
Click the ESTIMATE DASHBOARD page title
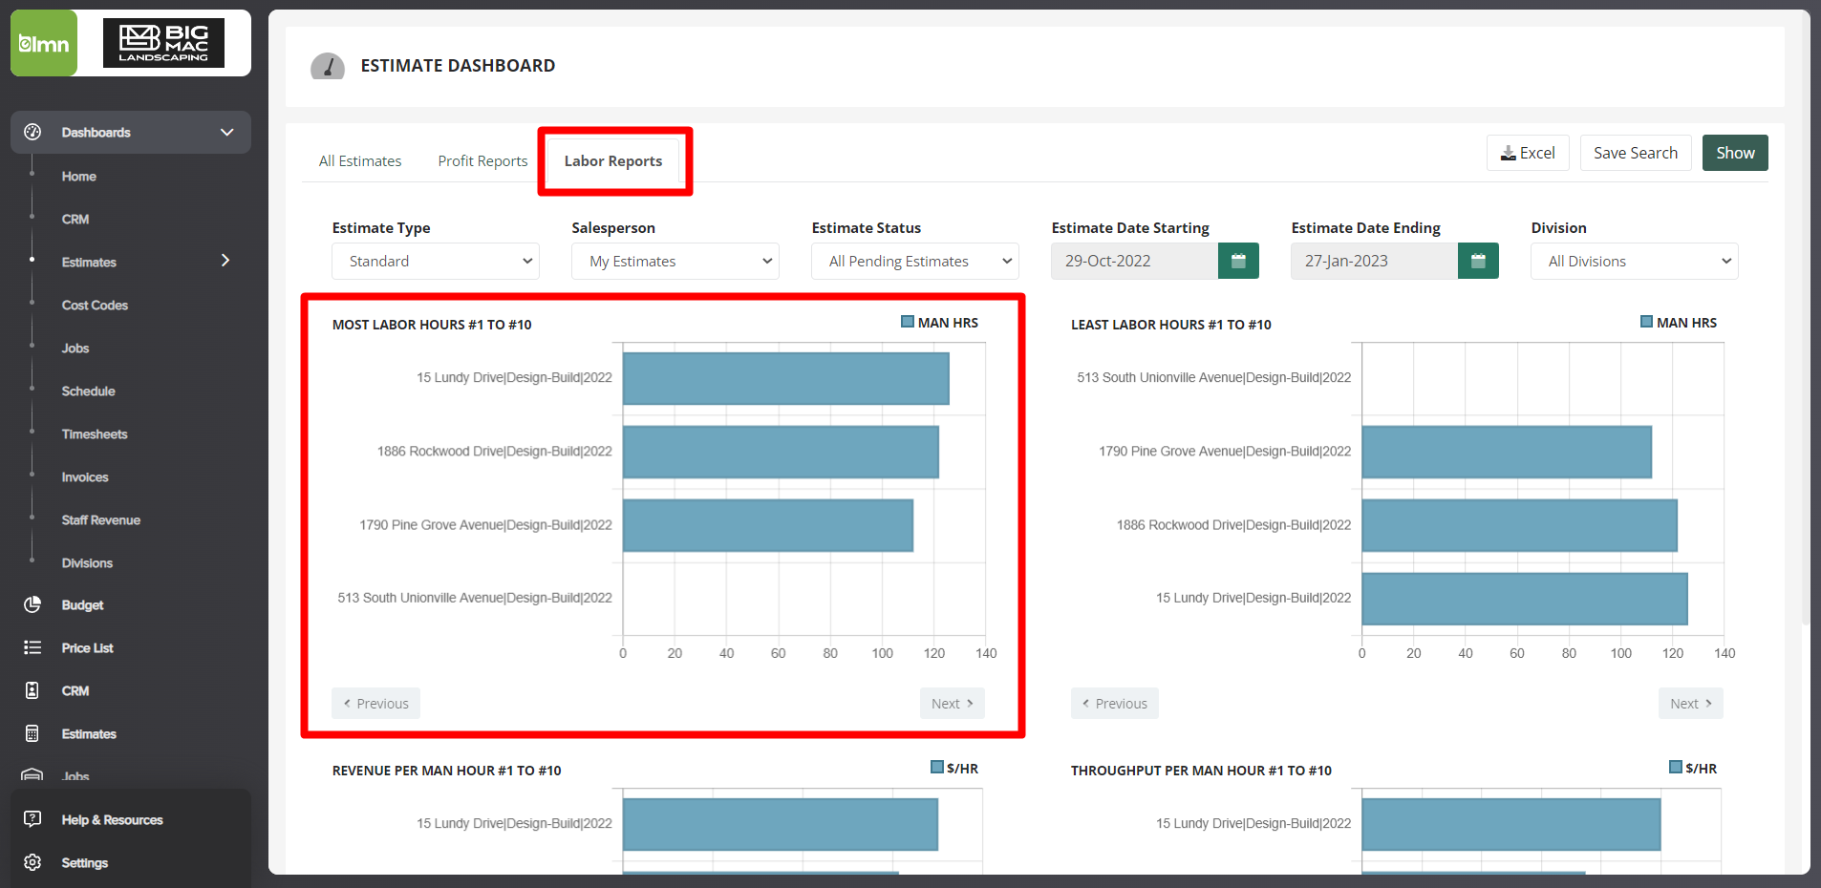tap(458, 66)
